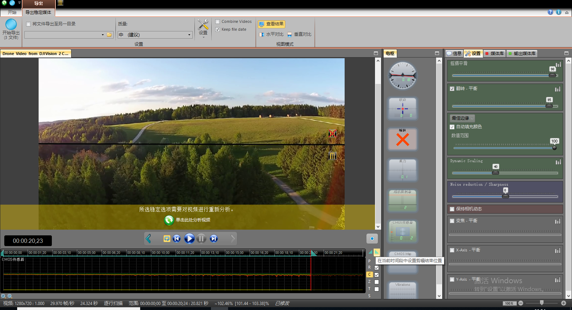The image size is (572, 310).
Task: Play the video with the play button
Action: (x=189, y=238)
